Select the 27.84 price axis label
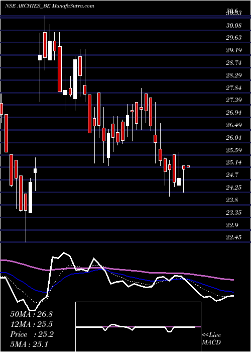This screenshot has height=352, width=251. 233,87
